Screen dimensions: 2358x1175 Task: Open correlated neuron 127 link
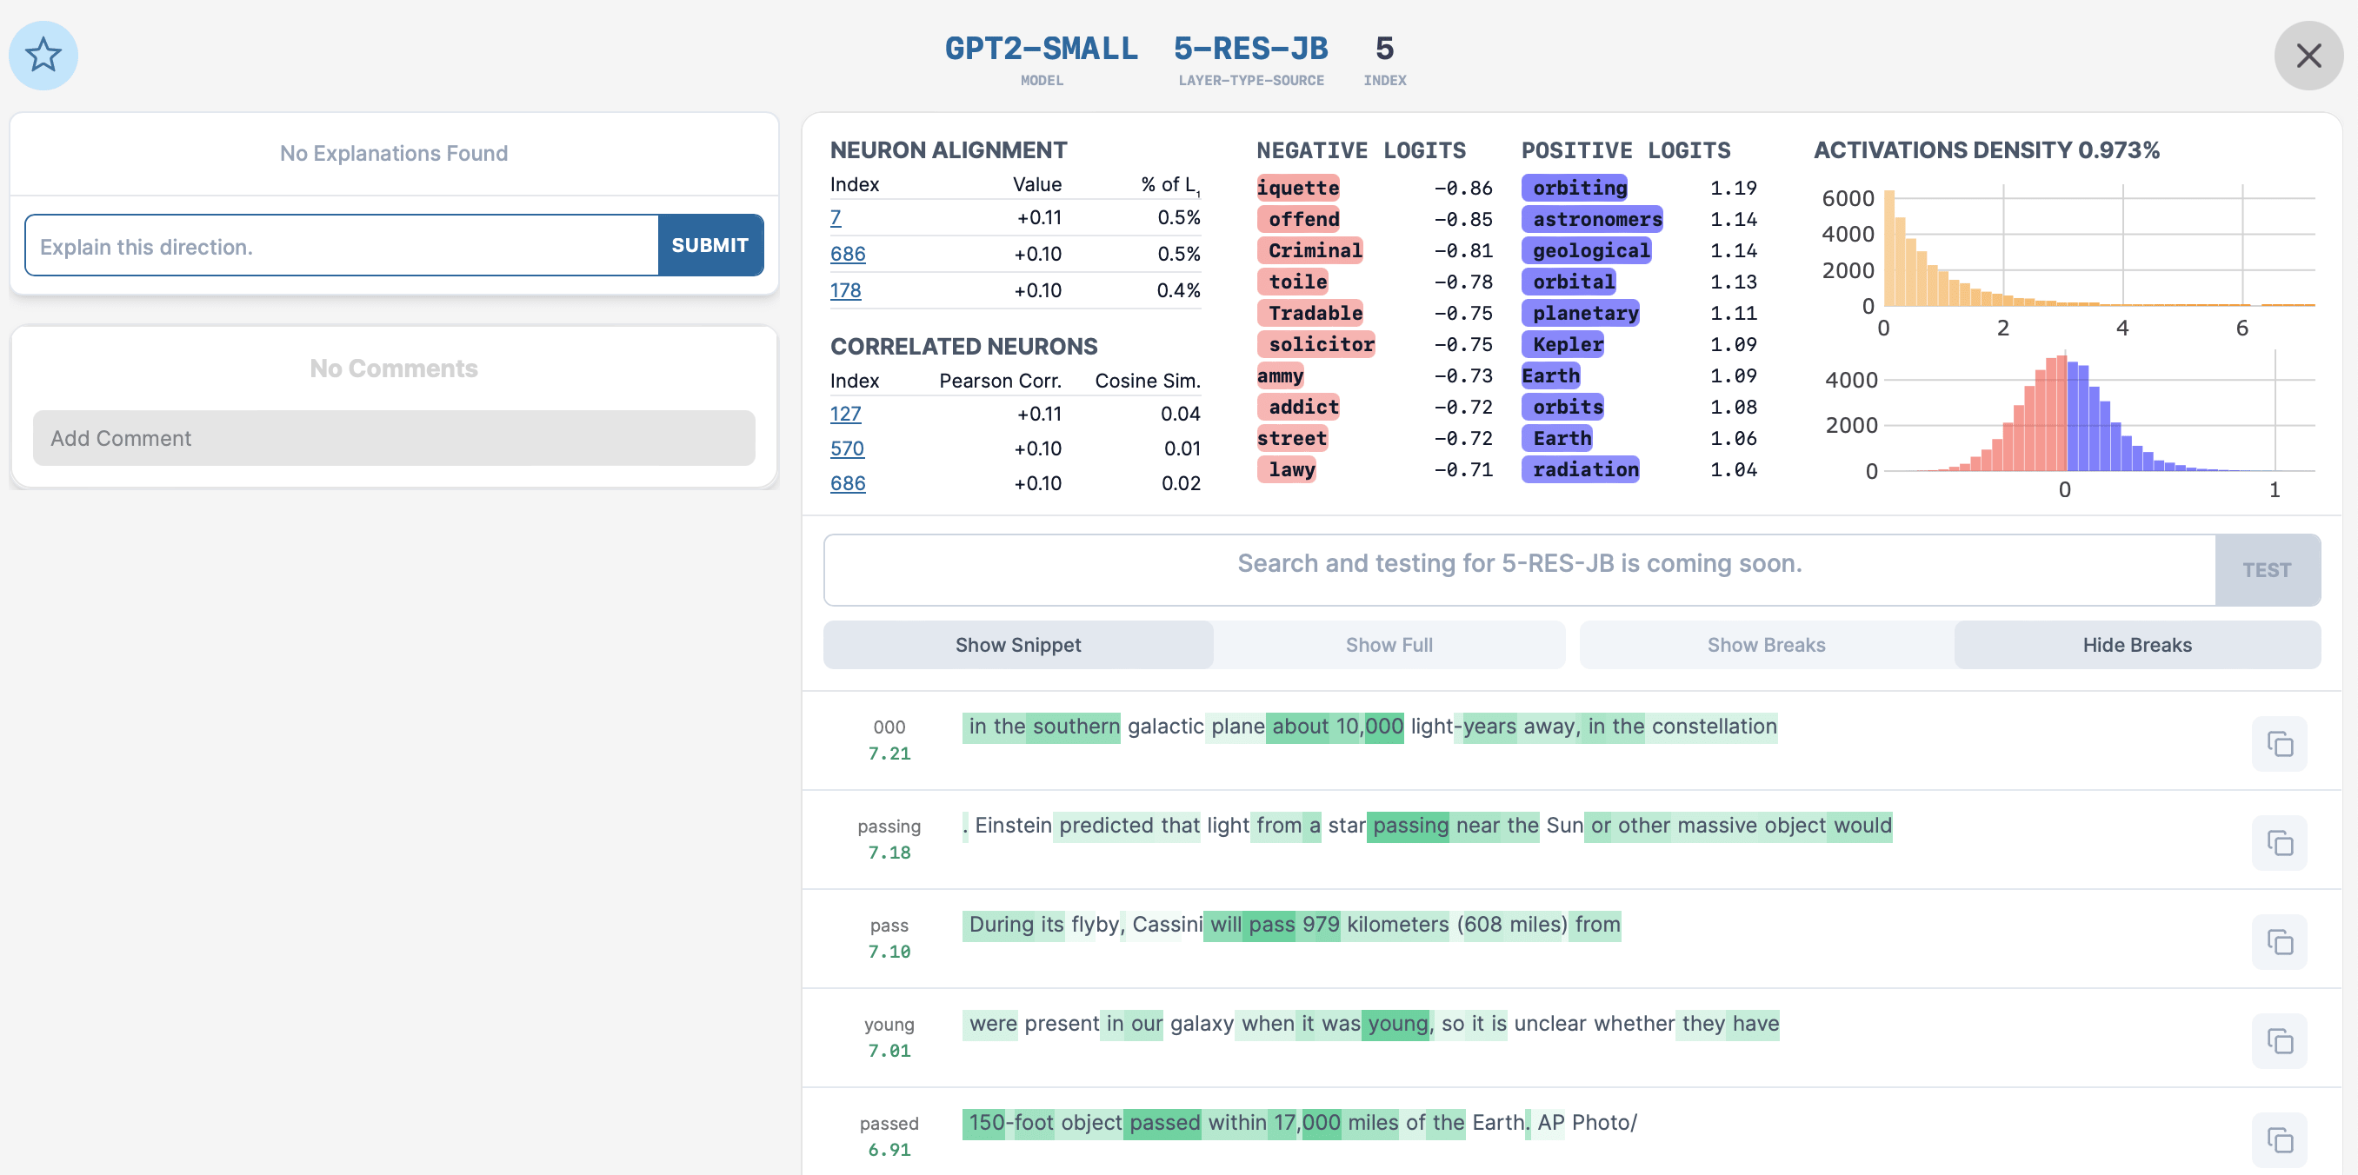pyautogui.click(x=845, y=414)
